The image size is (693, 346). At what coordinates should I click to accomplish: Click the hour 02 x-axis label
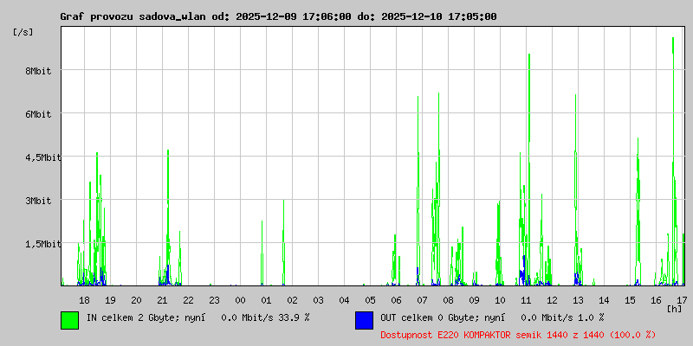tap(292, 300)
